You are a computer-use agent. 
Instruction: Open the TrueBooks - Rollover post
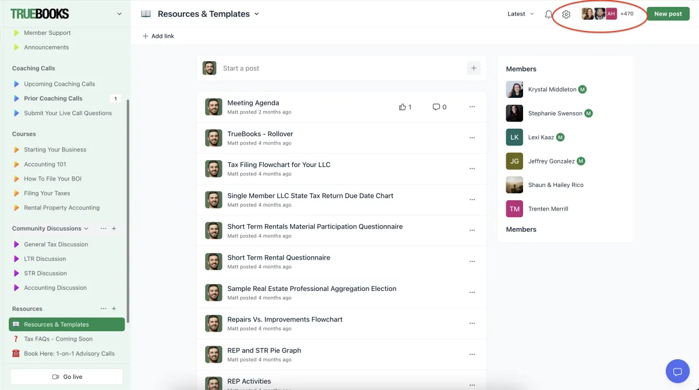260,134
